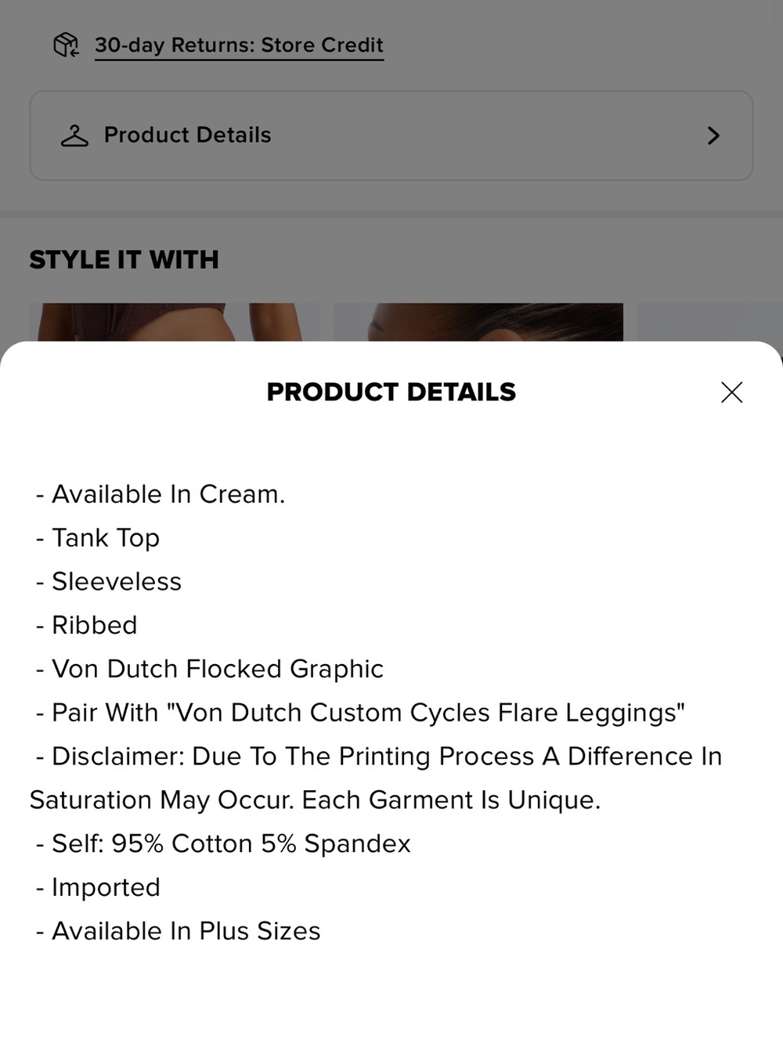
Task: Tap the Product Details row label
Action: pos(188,135)
